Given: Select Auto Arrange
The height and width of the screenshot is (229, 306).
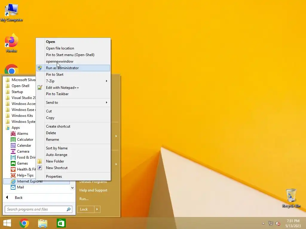Looking at the screenshot, I should pyautogui.click(x=73, y=155).
